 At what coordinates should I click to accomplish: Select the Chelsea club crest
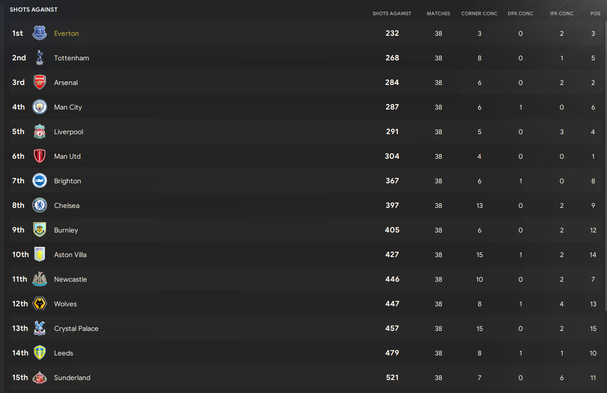pos(40,205)
